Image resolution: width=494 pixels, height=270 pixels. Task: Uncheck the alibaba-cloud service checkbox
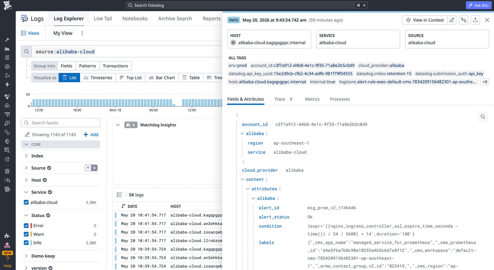pos(26,202)
